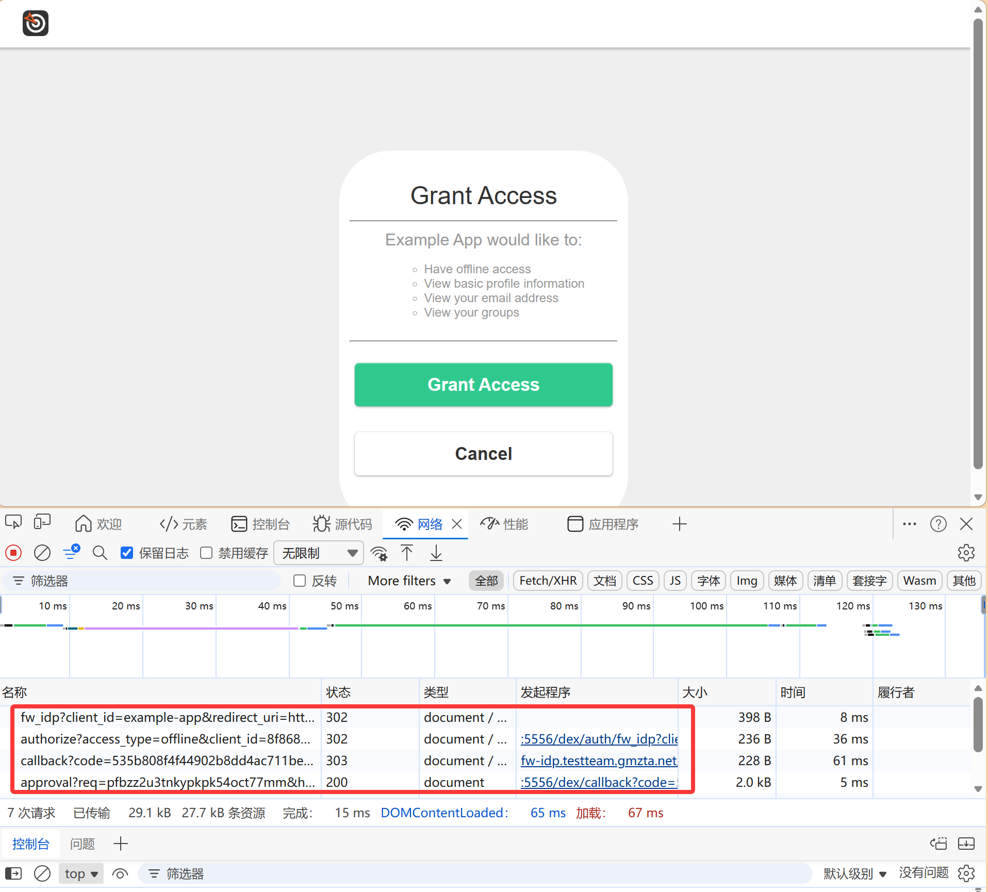Screen dimensions: 988x892
Task: Enable the 禁用缓存 checkbox
Action: (207, 553)
